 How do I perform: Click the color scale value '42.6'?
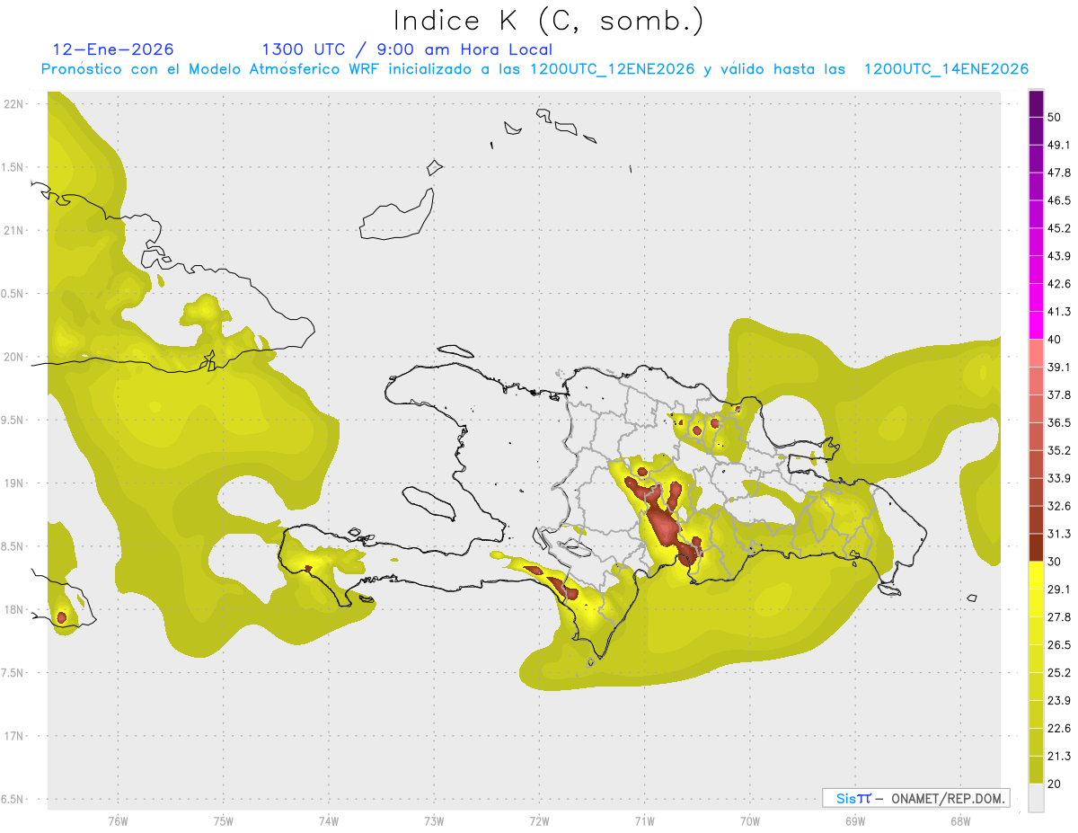(1060, 285)
